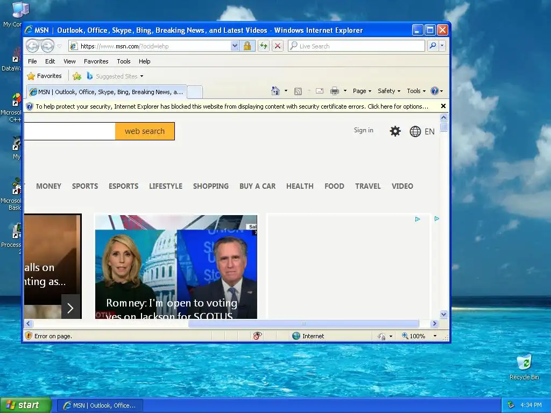Click the orange web search button

pyautogui.click(x=145, y=131)
